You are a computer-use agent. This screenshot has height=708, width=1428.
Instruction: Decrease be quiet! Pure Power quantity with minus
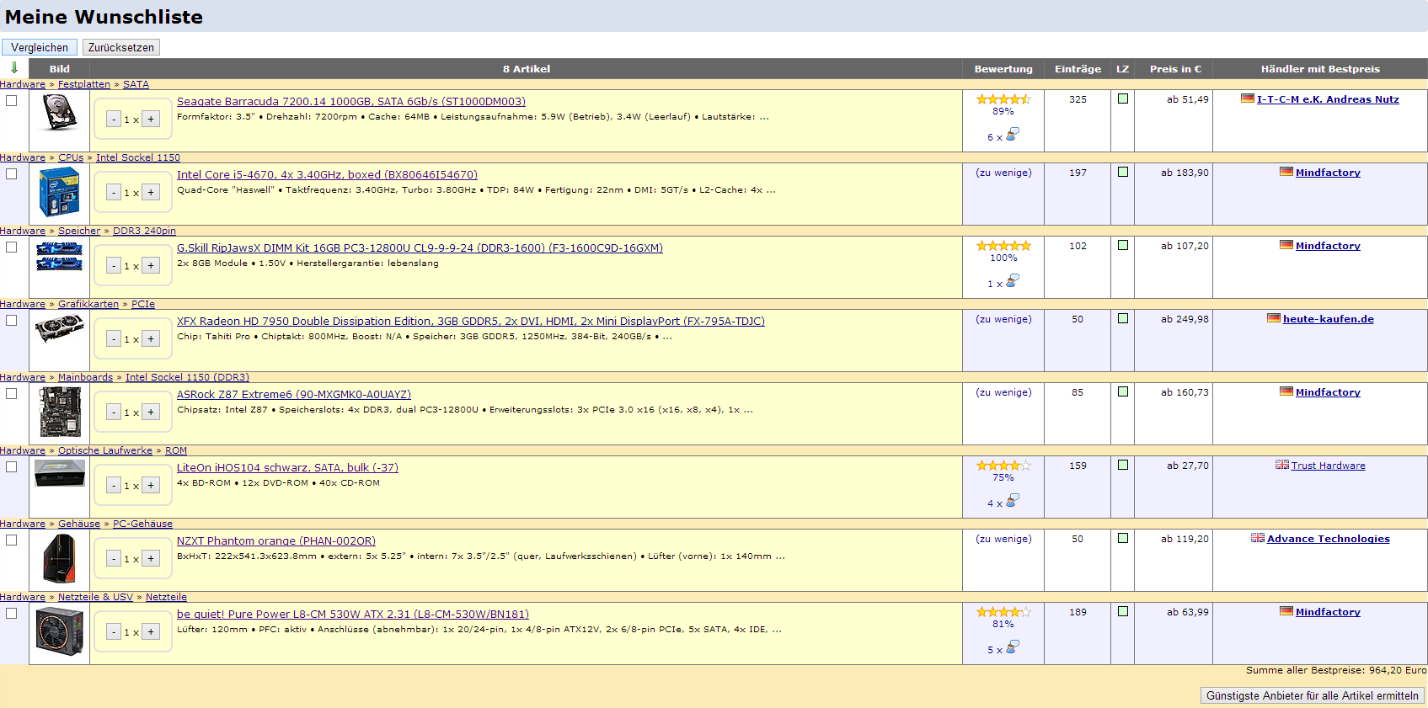(x=114, y=632)
